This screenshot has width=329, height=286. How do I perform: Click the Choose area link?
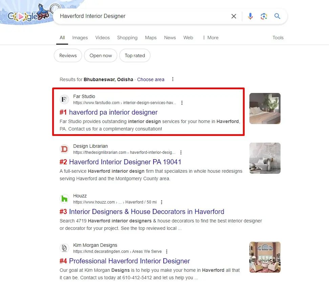151,79
